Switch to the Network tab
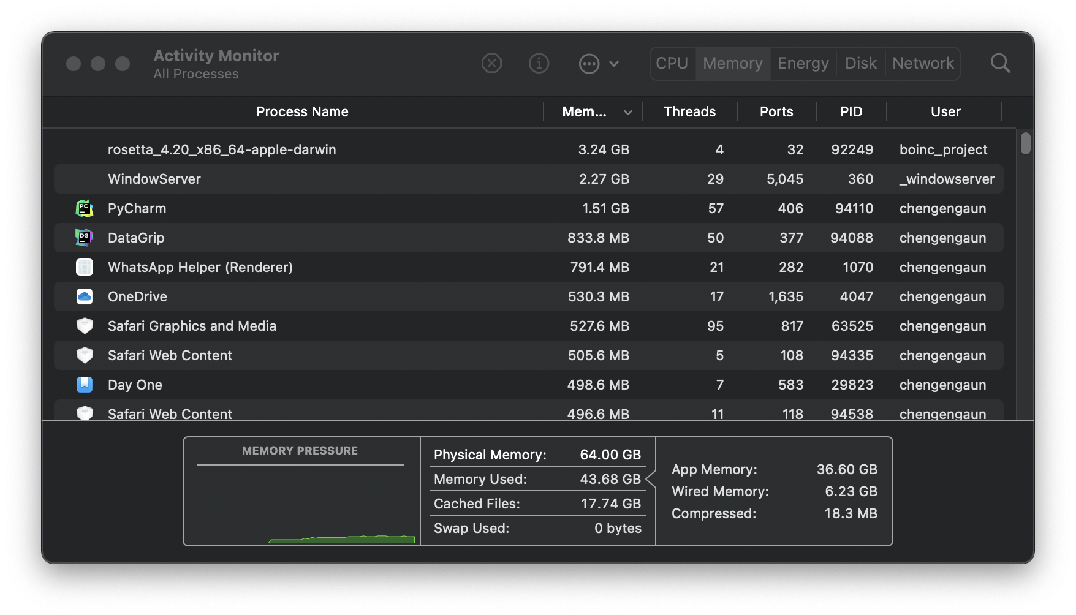1076x615 pixels. click(923, 63)
